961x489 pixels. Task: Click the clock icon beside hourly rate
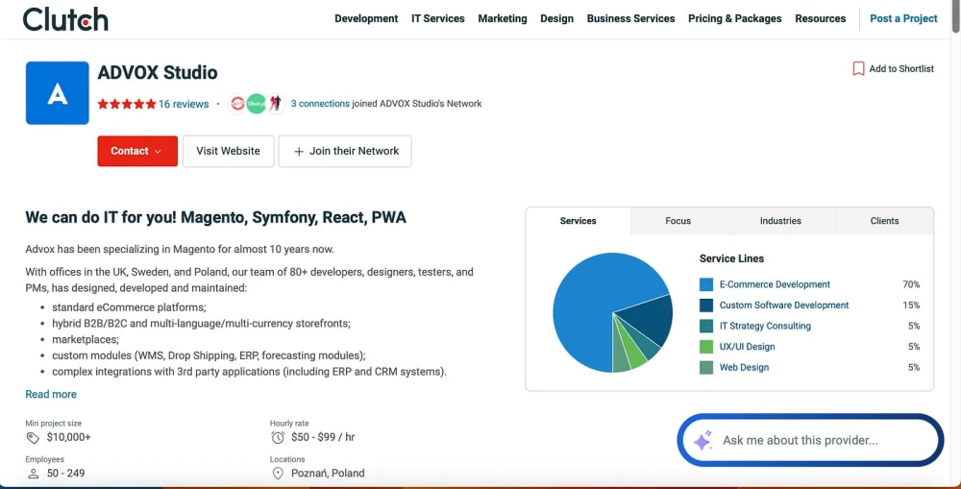(278, 437)
